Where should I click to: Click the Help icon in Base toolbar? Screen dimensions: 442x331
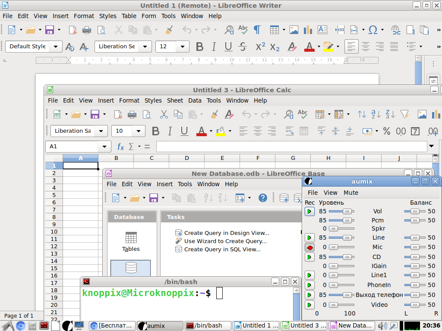coord(263,198)
